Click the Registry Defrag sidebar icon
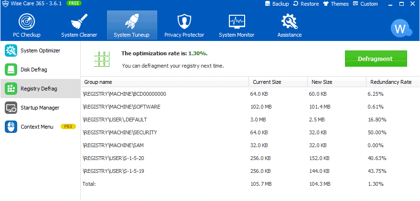Screen dimensions: 420x201 11,89
